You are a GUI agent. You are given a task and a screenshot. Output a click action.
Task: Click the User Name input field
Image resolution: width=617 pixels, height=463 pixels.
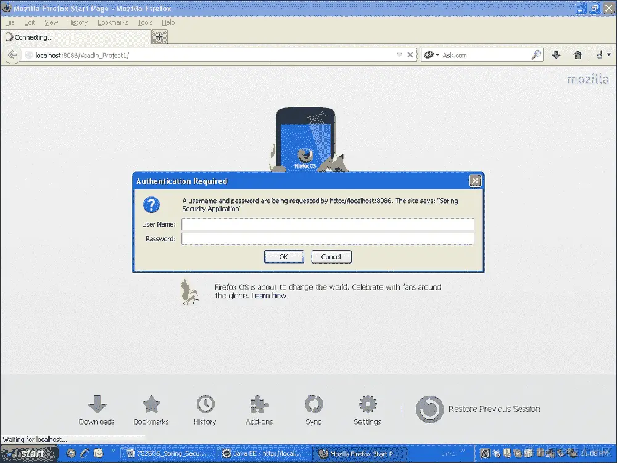coord(328,225)
